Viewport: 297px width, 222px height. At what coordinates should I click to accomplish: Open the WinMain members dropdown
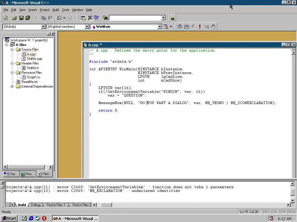(x=160, y=27)
